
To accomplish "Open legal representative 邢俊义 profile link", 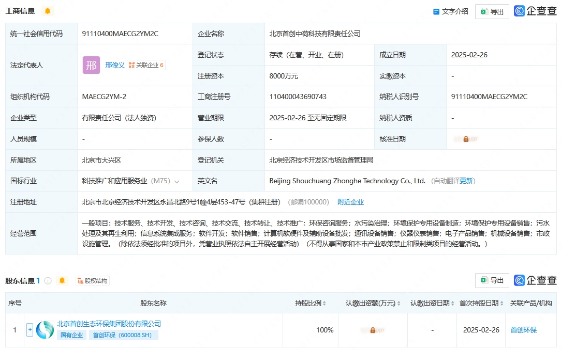I will click(x=115, y=65).
